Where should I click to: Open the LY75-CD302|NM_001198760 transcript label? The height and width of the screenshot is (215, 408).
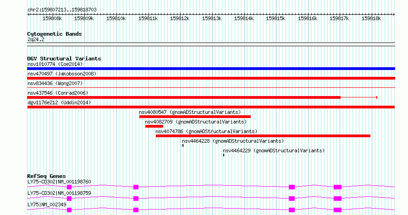pos(59,182)
